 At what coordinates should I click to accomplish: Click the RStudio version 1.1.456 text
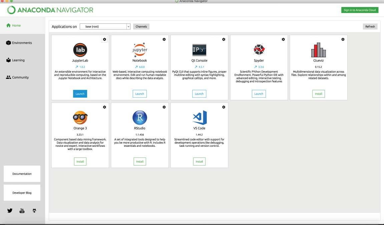(139, 134)
